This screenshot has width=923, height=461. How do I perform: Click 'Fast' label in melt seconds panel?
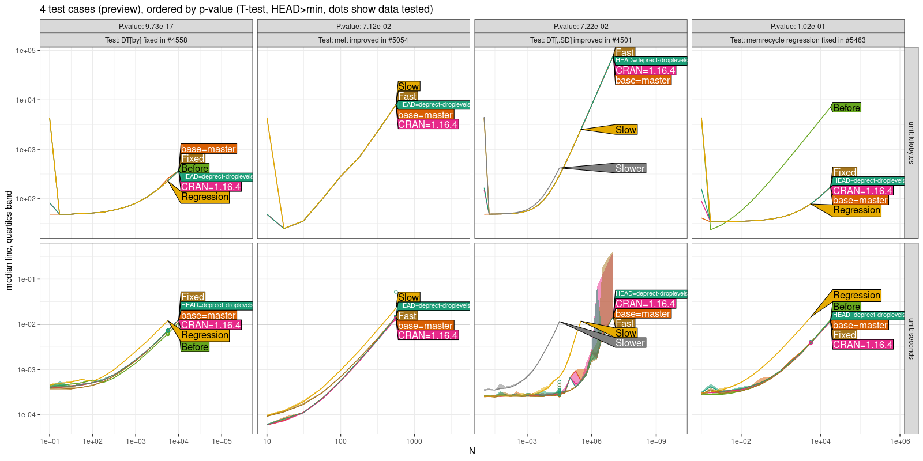[x=407, y=316]
